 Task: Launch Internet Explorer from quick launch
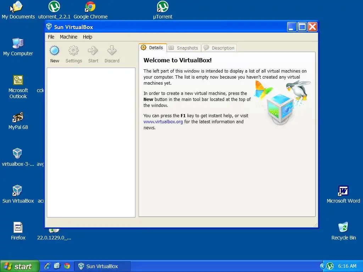(x=48, y=266)
